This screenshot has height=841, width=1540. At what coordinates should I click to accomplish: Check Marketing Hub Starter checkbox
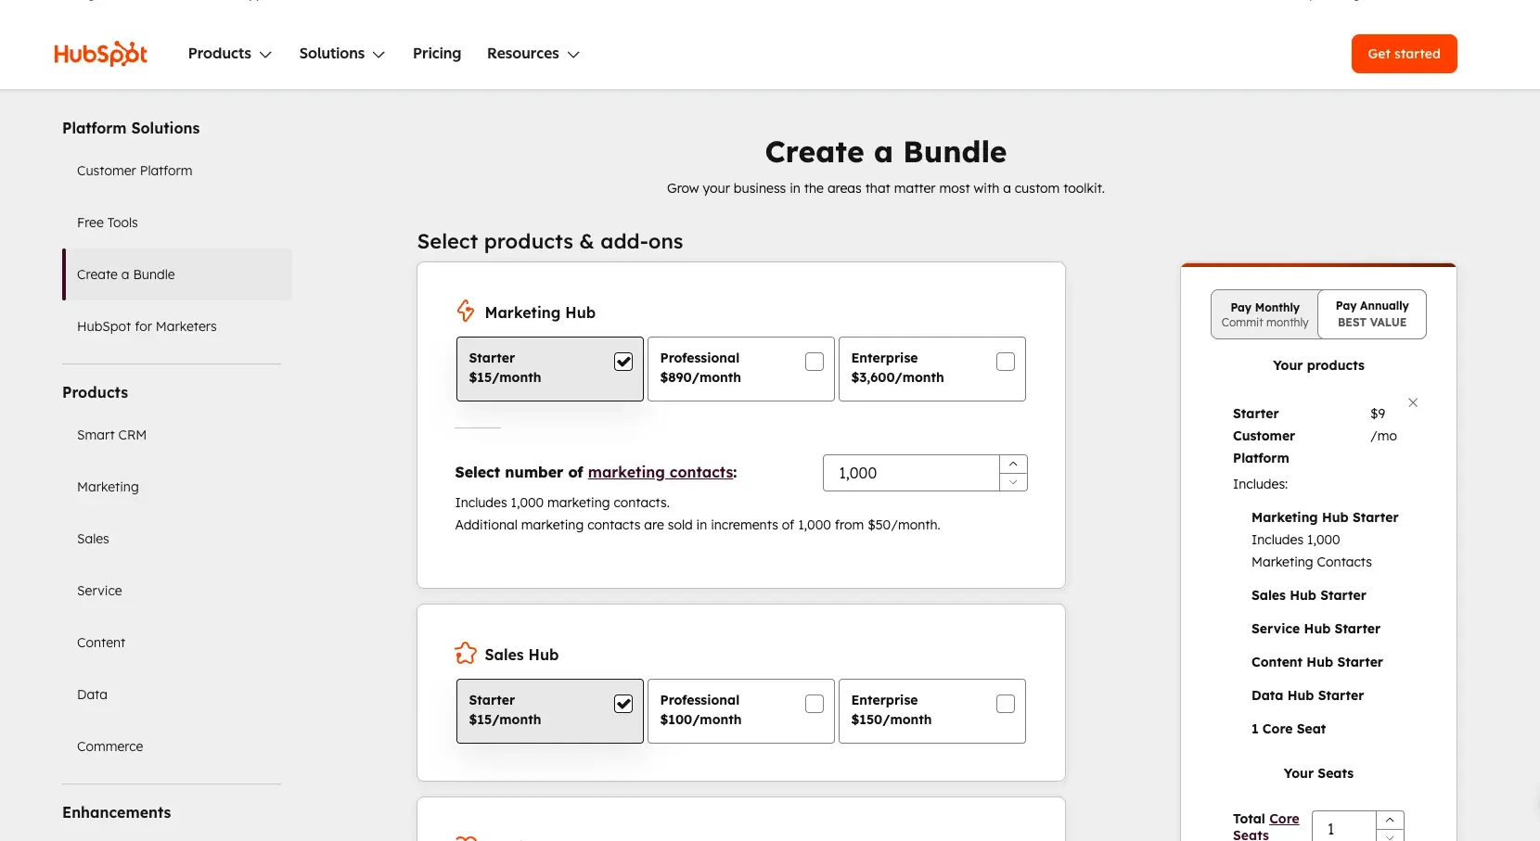pyautogui.click(x=623, y=362)
